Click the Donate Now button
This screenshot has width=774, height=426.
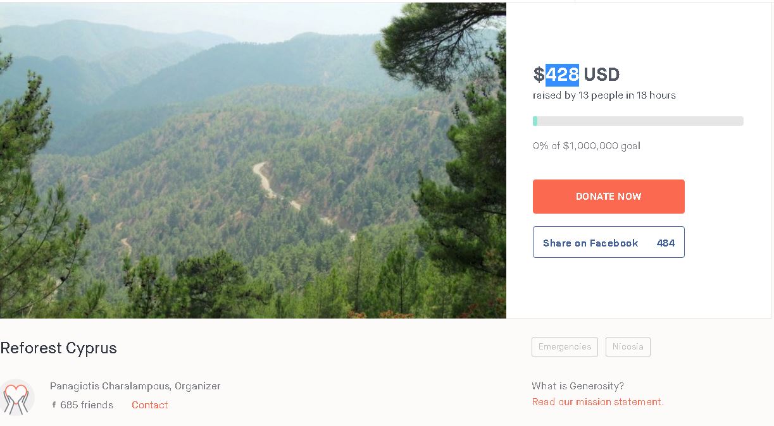608,197
